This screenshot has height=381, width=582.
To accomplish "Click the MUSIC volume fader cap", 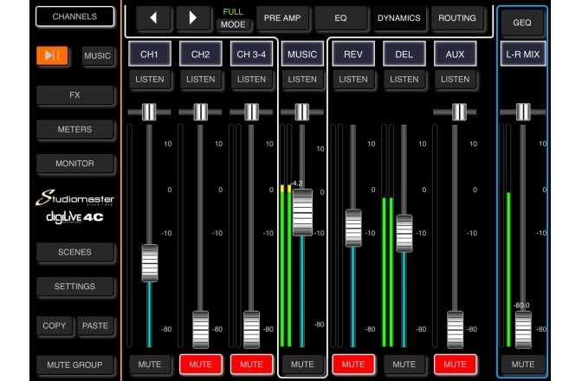I will point(302,212).
